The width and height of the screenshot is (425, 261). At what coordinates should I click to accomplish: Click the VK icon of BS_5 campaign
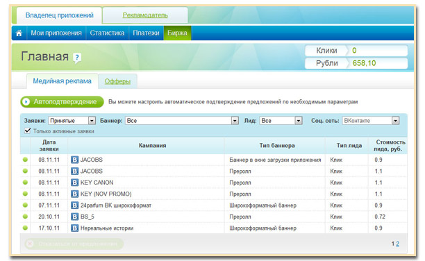[74, 217]
